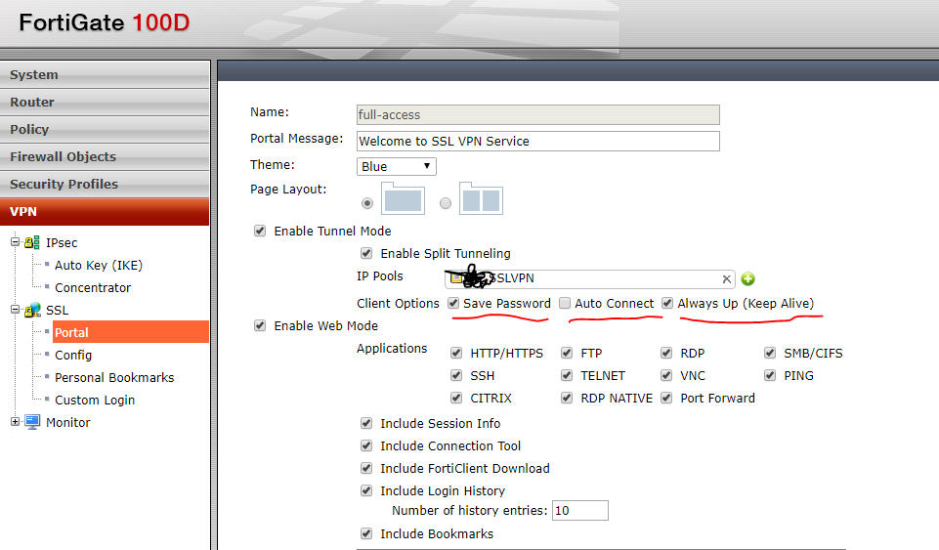Click the IPsec tree node icon
939x550 pixels.
click(31, 242)
